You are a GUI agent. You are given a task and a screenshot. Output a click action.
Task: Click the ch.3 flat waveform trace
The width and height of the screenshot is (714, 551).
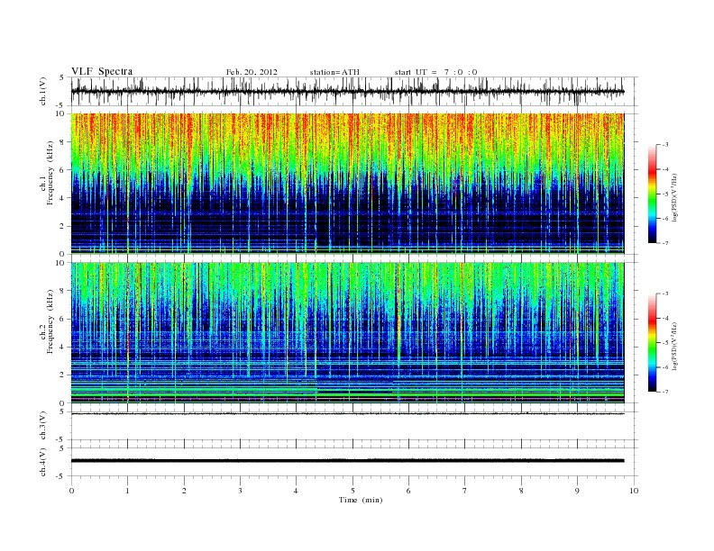[347, 414]
